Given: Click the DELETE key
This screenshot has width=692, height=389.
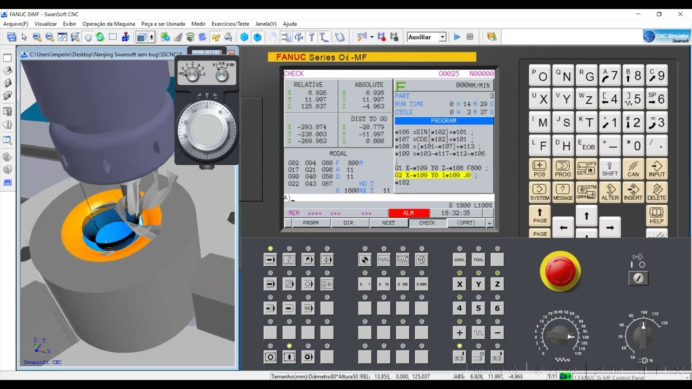Looking at the screenshot, I should click(657, 192).
